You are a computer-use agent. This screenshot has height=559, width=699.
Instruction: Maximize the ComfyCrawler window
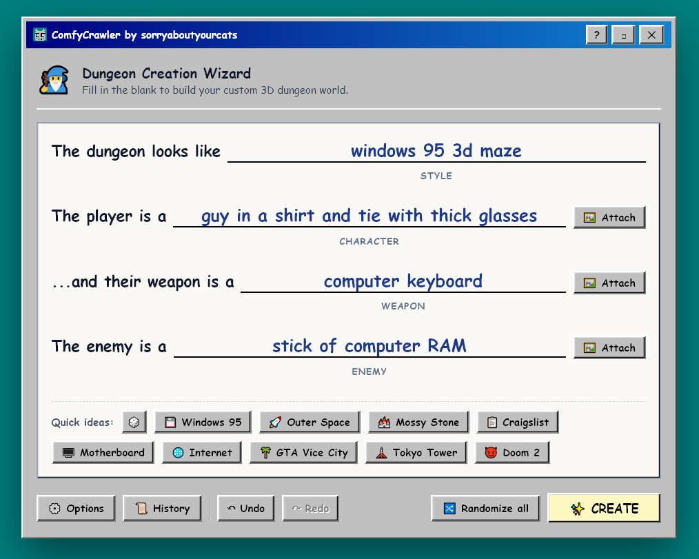pyautogui.click(x=623, y=34)
